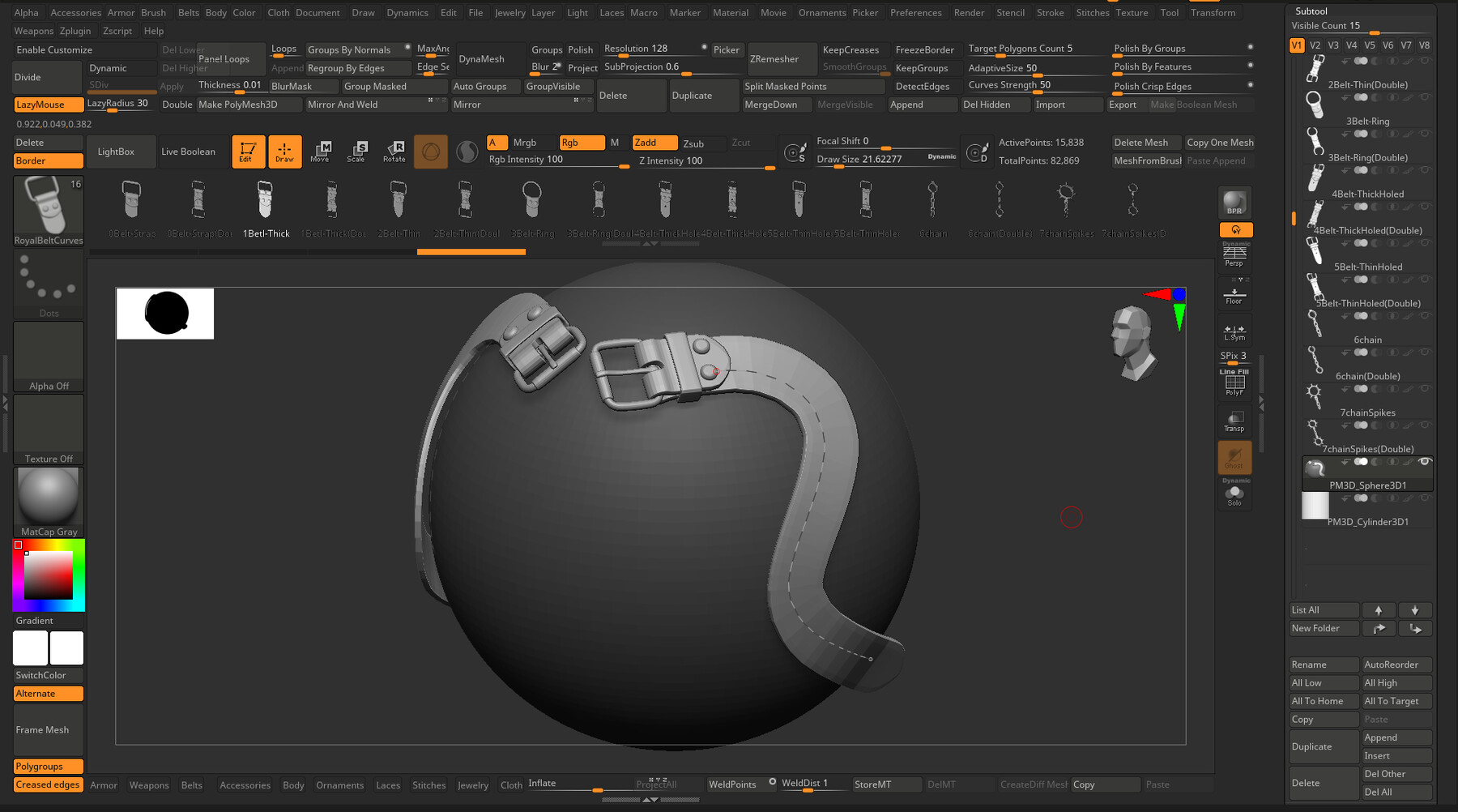1458x812 pixels.
Task: Expand the bottom shelf divider arrow
Action: 650,800
